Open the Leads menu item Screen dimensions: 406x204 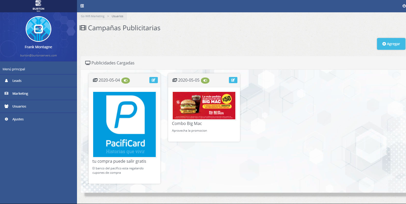pyautogui.click(x=17, y=81)
